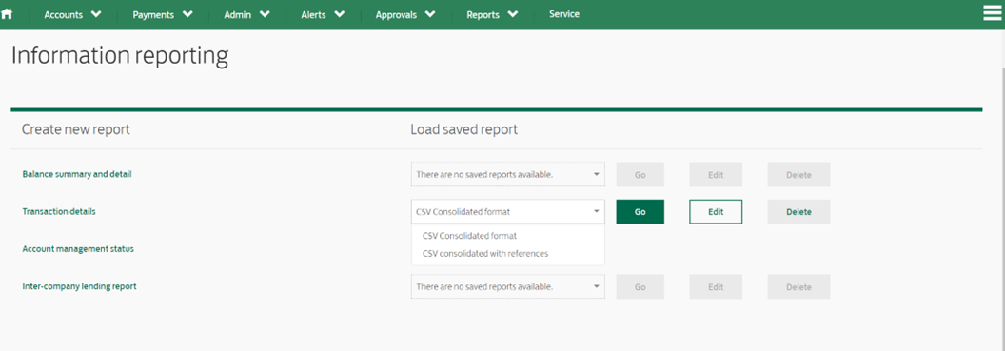Open Balance summary and detail link
This screenshot has height=351, width=1005.
coord(77,174)
